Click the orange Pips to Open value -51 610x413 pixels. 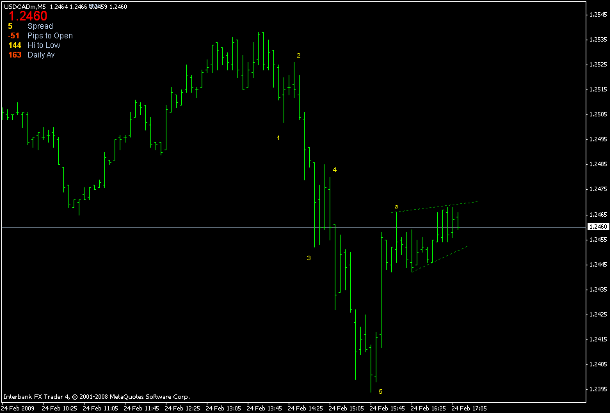click(12, 35)
